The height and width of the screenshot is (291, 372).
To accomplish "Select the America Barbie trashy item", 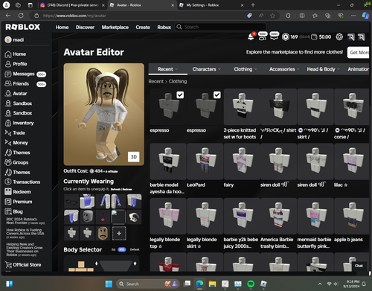I will pyautogui.click(x=278, y=223).
